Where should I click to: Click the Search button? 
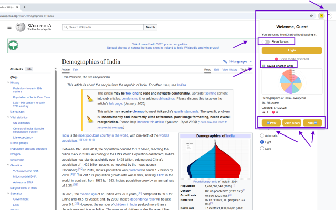click(150, 27)
